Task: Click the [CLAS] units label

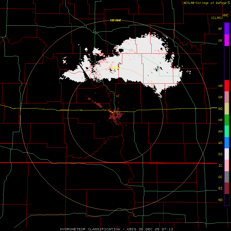Action: [217, 18]
